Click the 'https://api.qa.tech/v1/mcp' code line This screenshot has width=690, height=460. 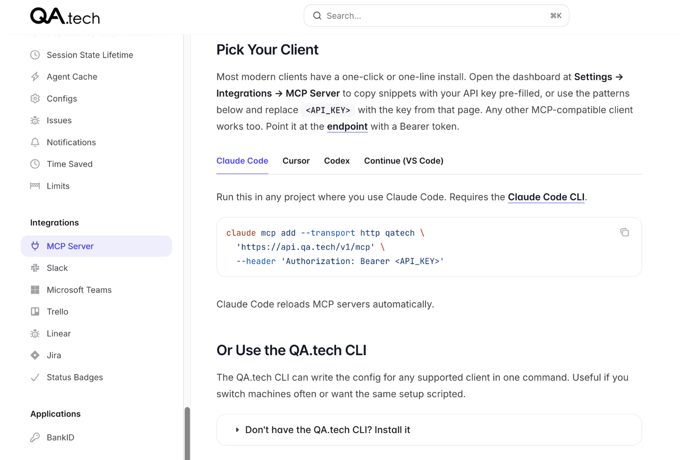tap(305, 247)
